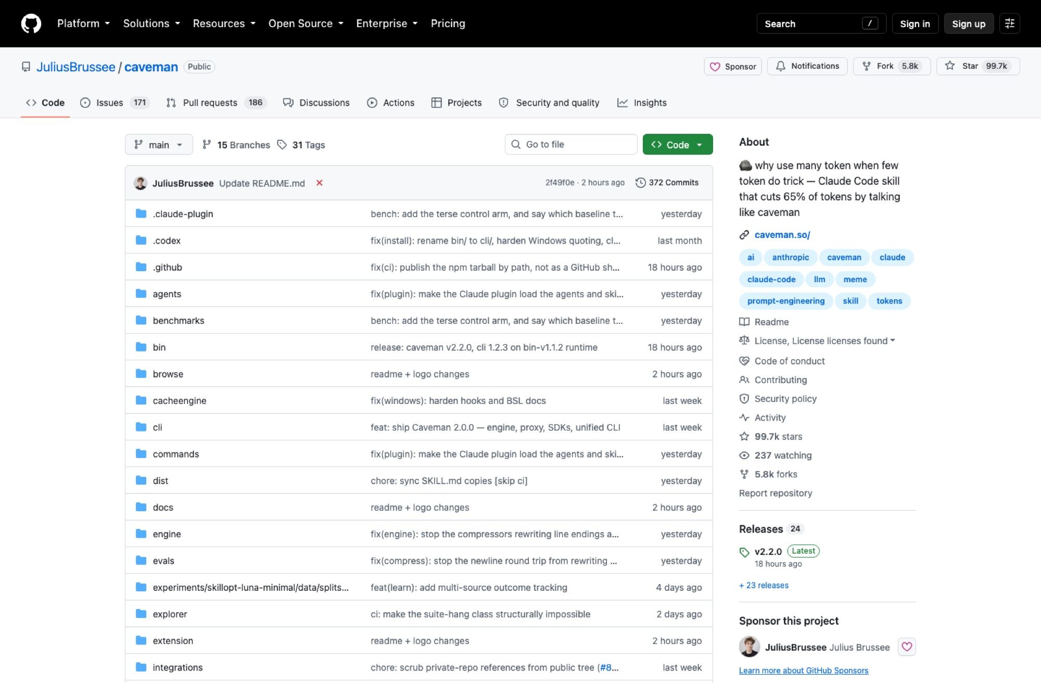Open JuliusBrussee avatar in latest commit
Viewport: 1041px width, 683px height.
[141, 183]
